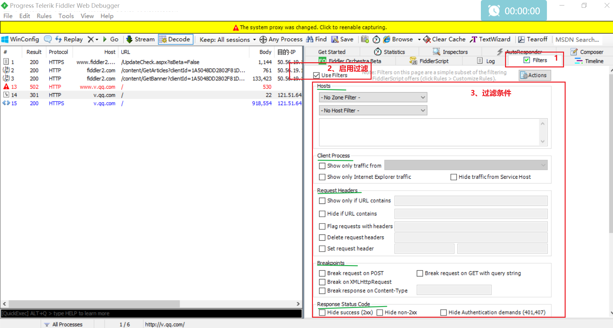613x328 pixels.
Task: Open the TextWizard tool
Action: (x=490, y=39)
